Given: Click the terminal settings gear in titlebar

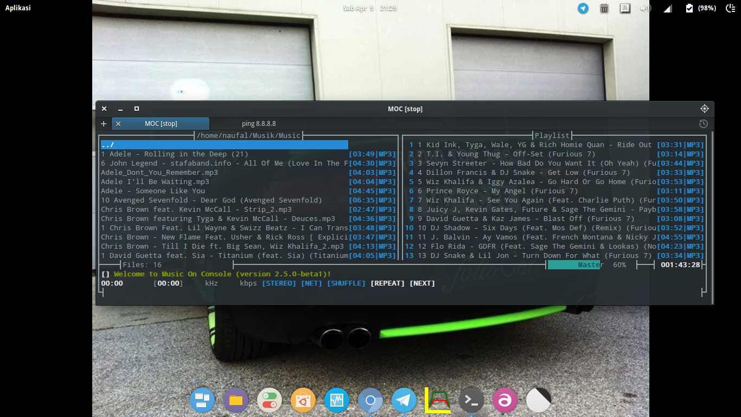Looking at the screenshot, I should click(x=705, y=109).
